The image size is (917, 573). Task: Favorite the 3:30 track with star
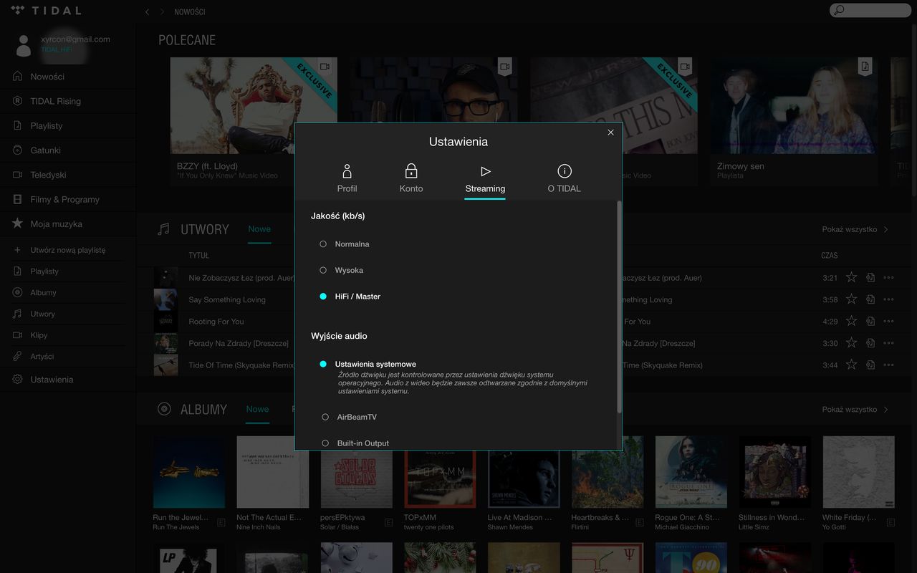point(851,343)
